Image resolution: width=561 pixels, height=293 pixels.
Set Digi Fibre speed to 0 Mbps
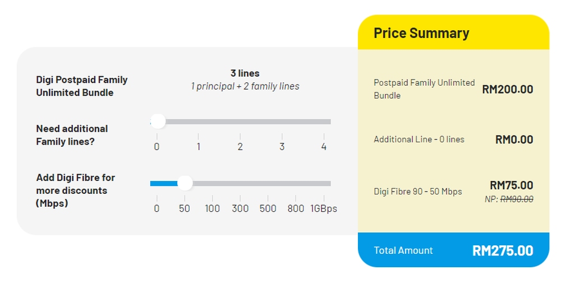click(157, 183)
